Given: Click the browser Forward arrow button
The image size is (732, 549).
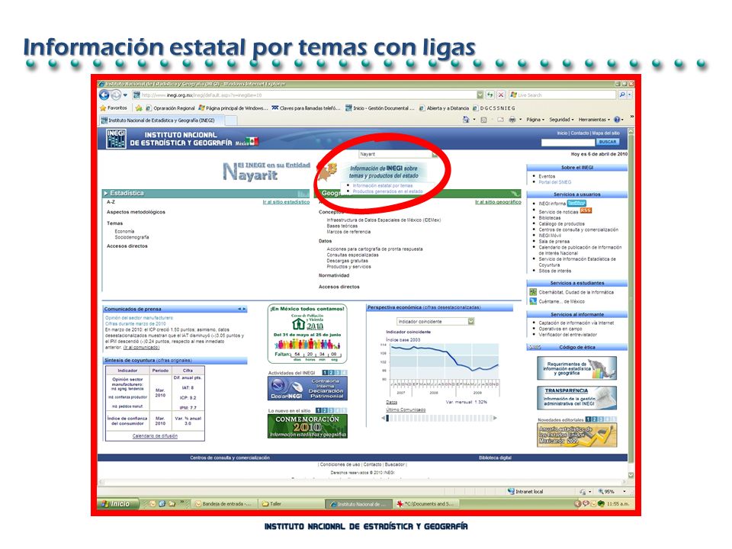Looking at the screenshot, I should tap(115, 95).
